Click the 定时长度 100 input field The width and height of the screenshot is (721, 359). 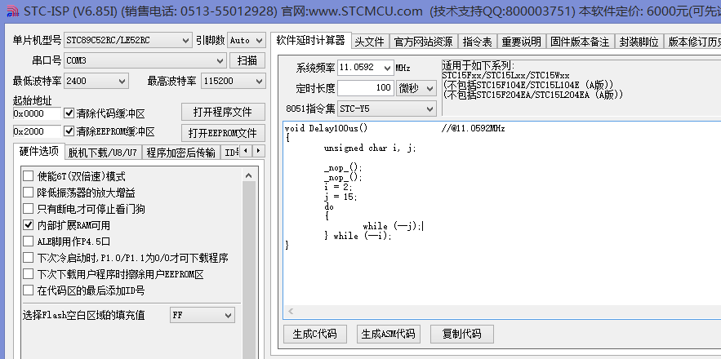pyautogui.click(x=366, y=88)
